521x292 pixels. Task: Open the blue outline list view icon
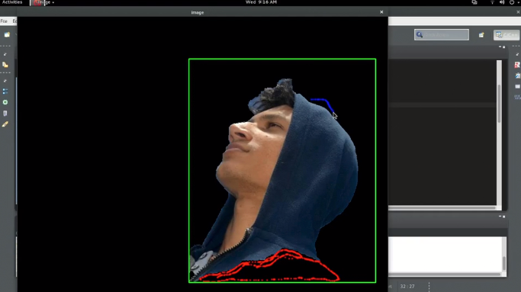click(5, 91)
